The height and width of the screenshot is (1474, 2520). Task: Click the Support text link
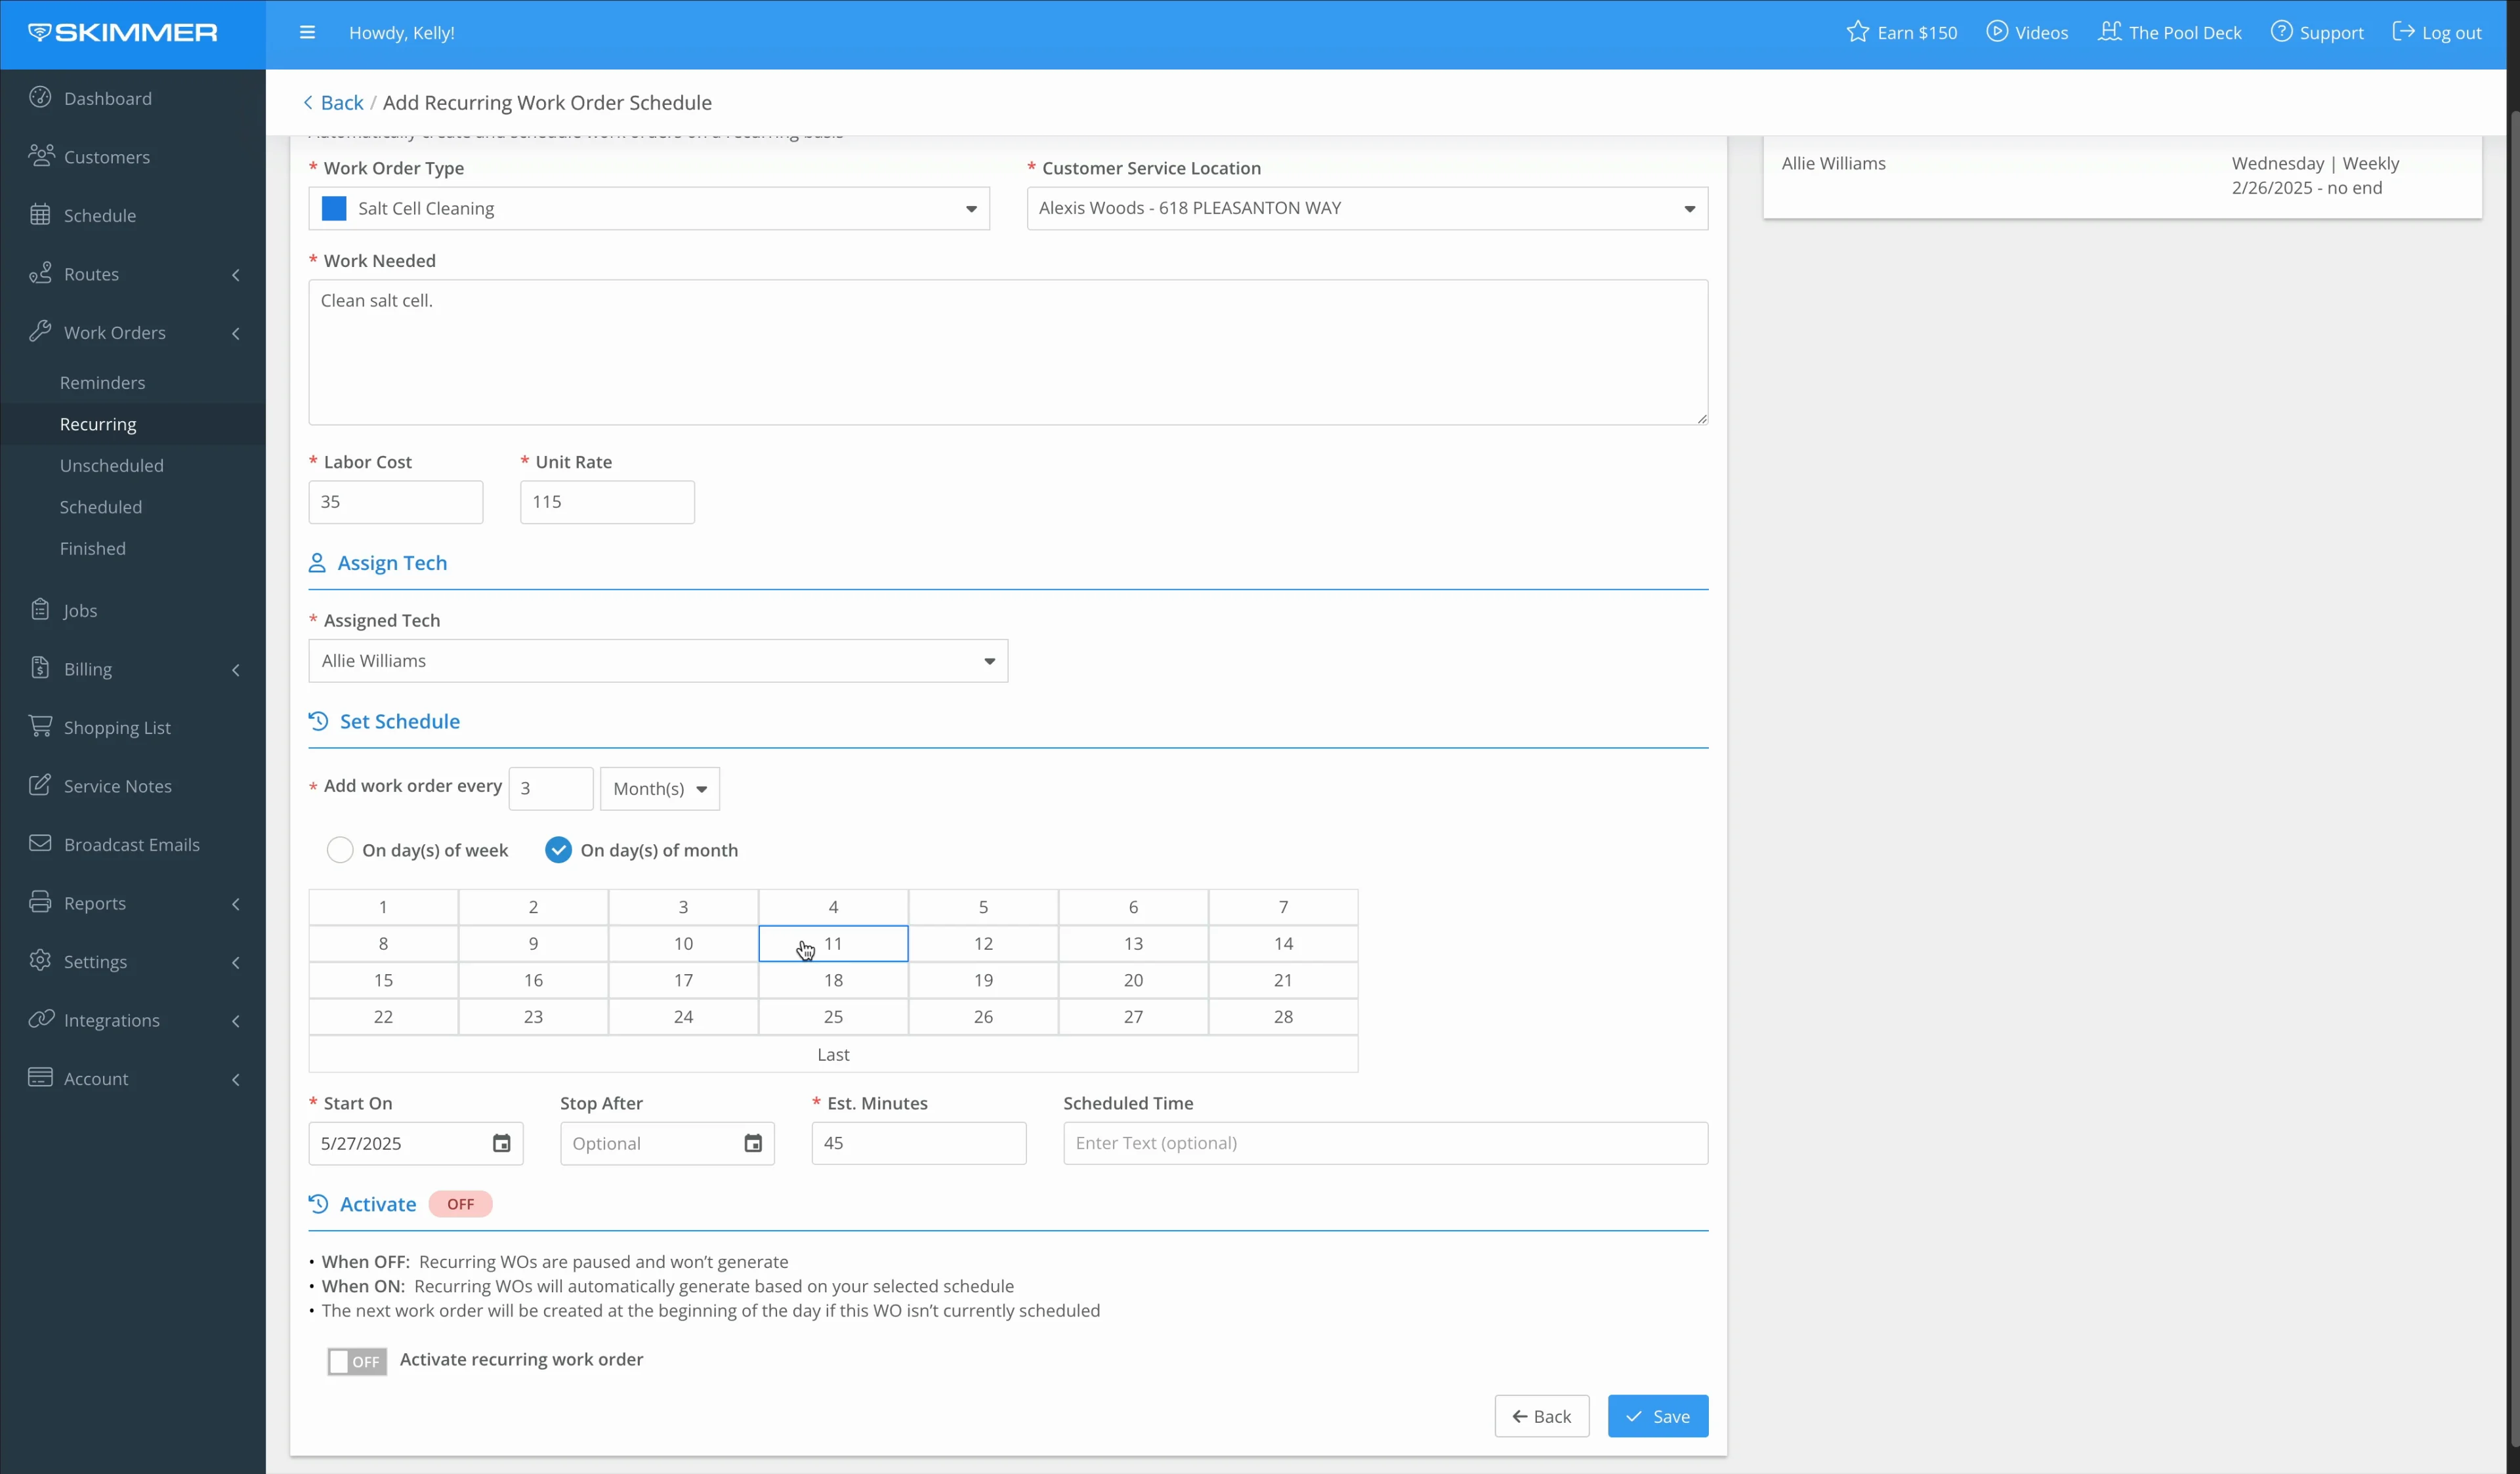click(2331, 33)
